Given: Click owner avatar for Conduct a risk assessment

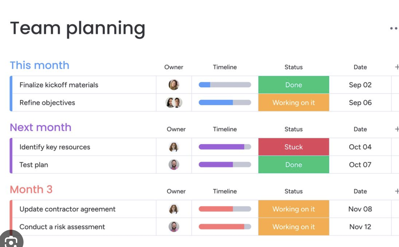Looking at the screenshot, I should tap(174, 227).
